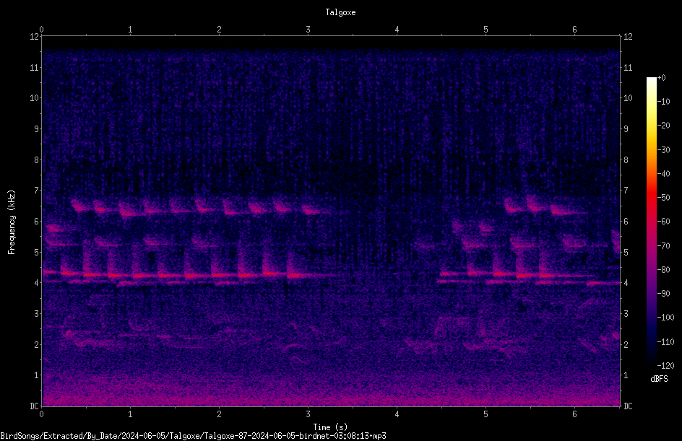The height and width of the screenshot is (441, 682).
Task: Click the 6 second tick on bottom axis
Action: (x=574, y=414)
